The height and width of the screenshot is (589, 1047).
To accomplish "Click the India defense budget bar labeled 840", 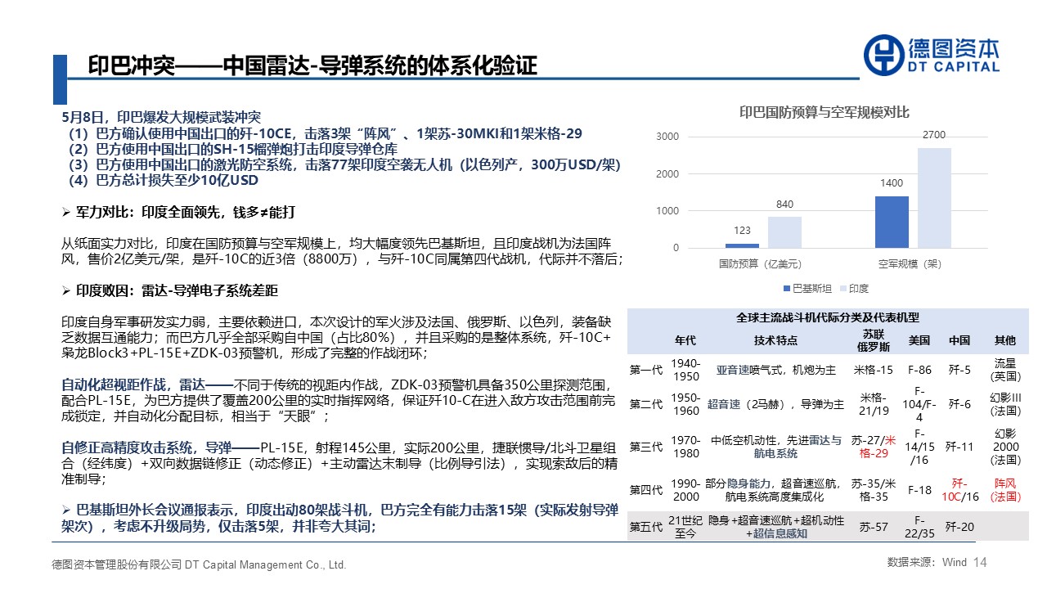I will click(784, 232).
